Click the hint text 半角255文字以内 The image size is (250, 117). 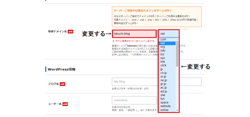tap(121, 107)
